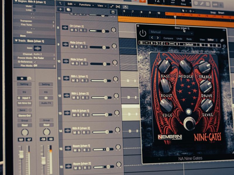Click Undo in the plugin header
Image resolution: width=234 pixels, height=175 pixels.
(179, 39)
